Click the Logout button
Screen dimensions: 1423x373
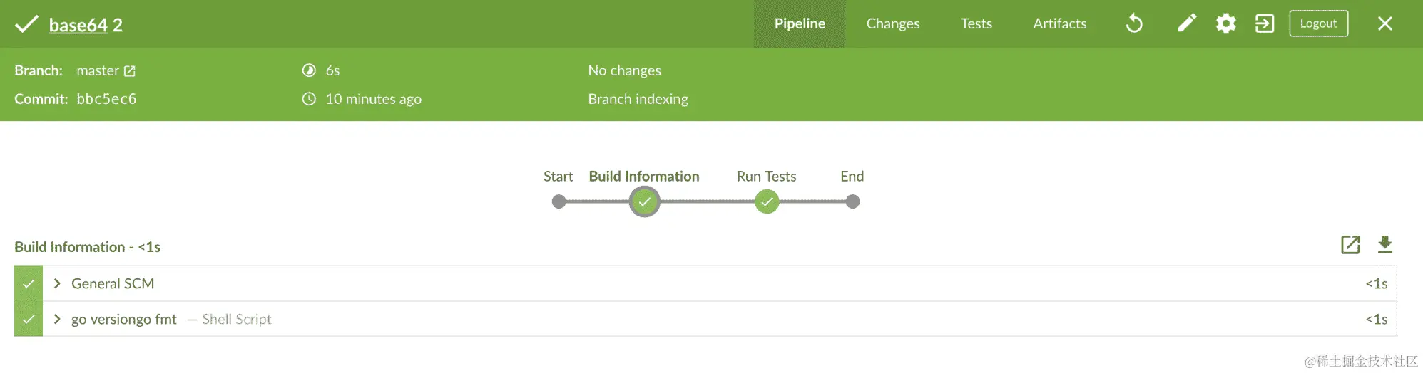[x=1318, y=23]
